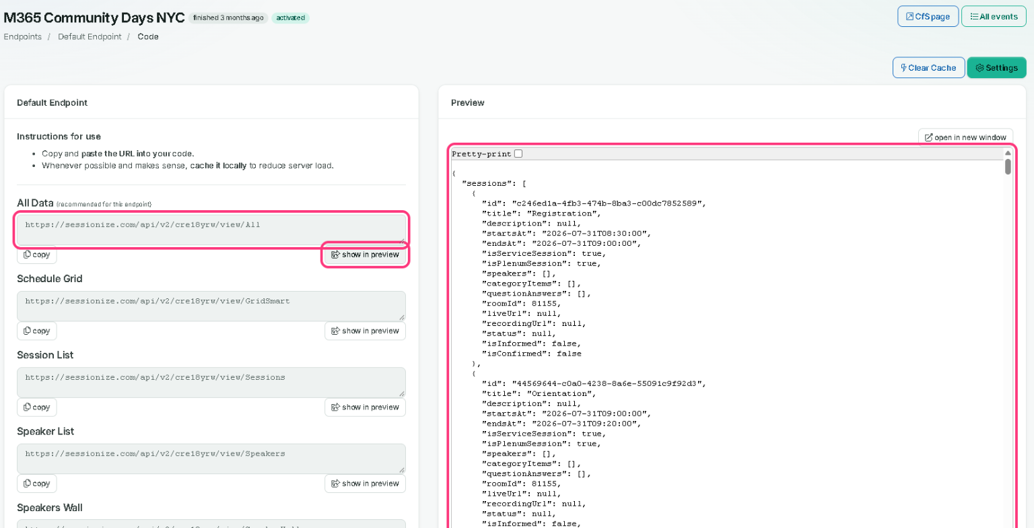Viewport: 1034px width, 528px height.
Task: Copy the Schedule Grid URL
Action: coord(37,331)
